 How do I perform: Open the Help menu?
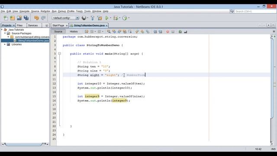click(106, 11)
